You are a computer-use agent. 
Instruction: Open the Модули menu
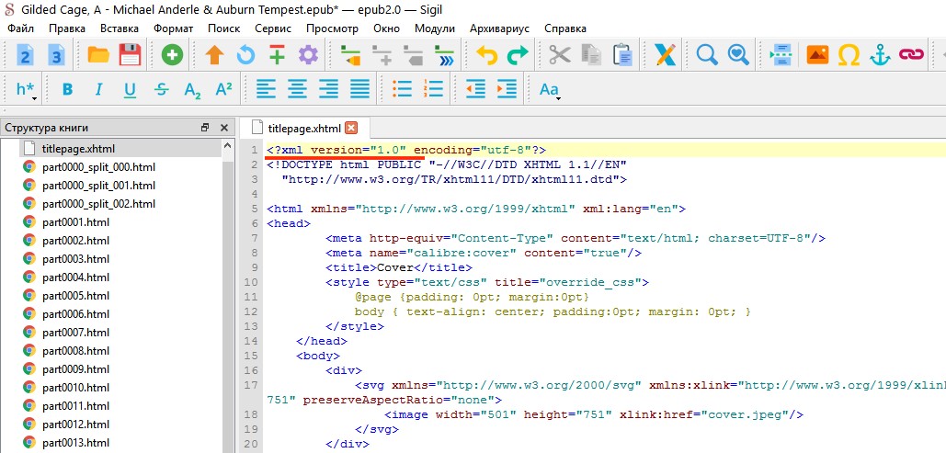(435, 28)
